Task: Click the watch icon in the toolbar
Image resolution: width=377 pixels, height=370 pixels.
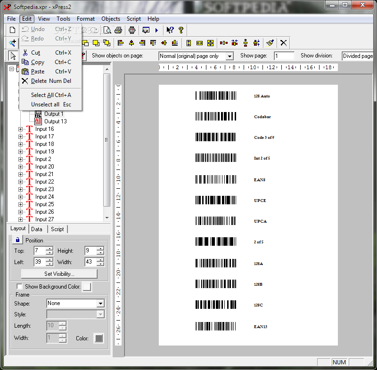Action: pos(132,30)
